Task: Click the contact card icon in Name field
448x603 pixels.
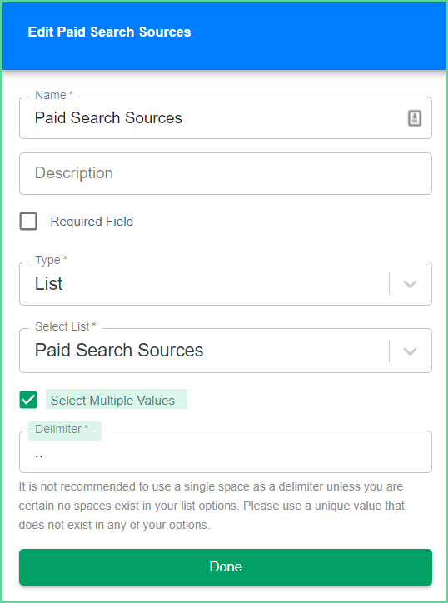Action: point(414,118)
